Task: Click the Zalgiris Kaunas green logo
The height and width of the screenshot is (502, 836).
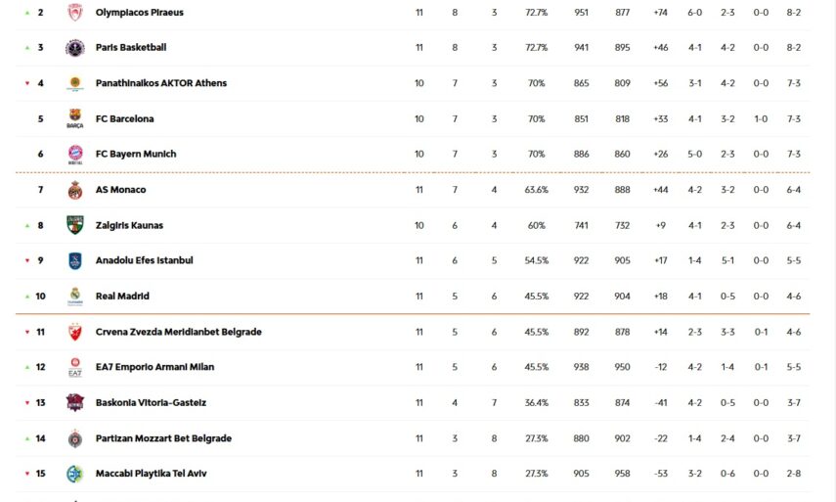Action: click(75, 225)
